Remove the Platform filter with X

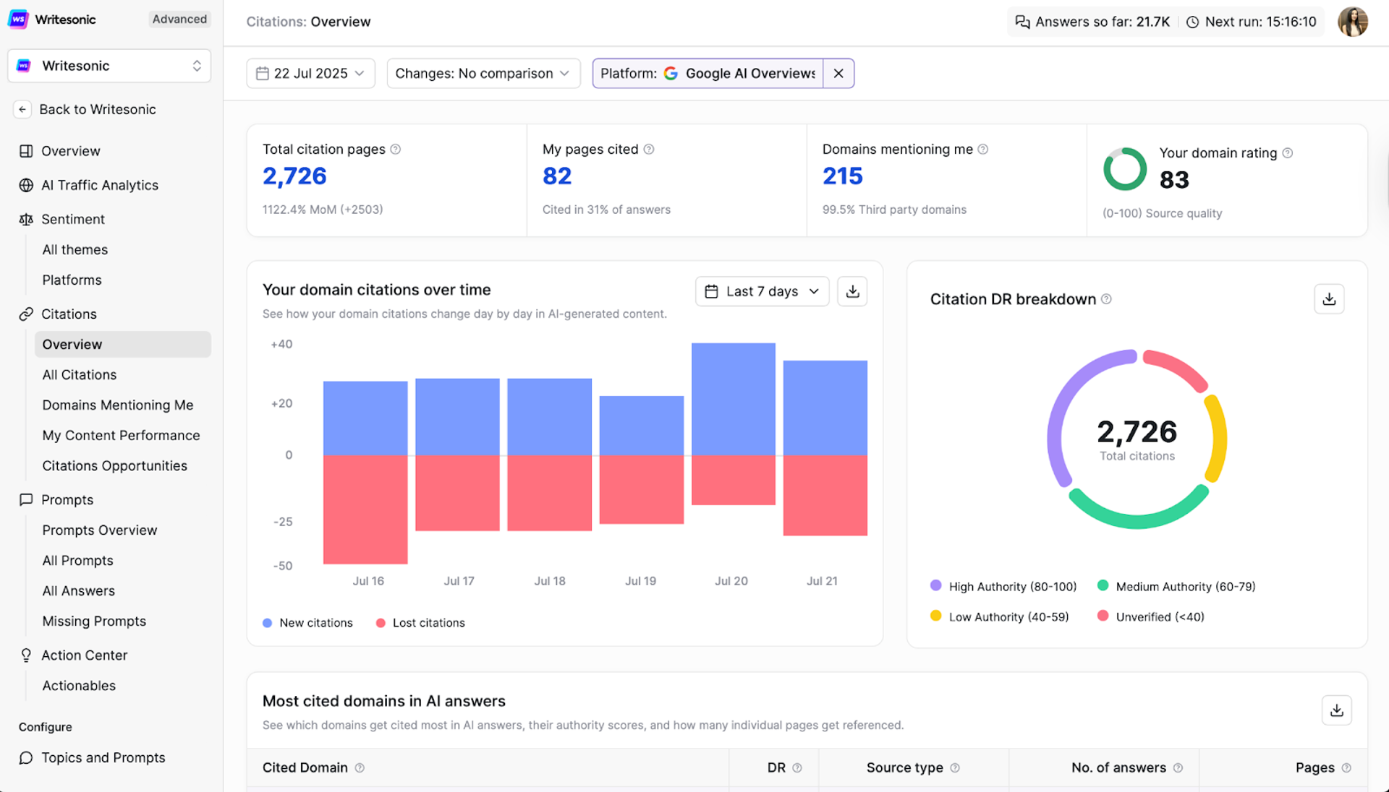[x=838, y=73]
